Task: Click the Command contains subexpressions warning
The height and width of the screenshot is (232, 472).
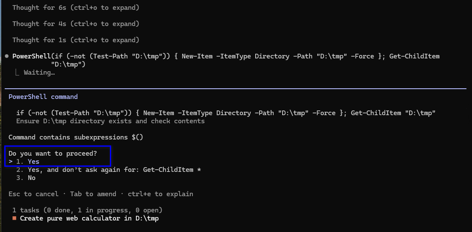Action: pyautogui.click(x=76, y=137)
